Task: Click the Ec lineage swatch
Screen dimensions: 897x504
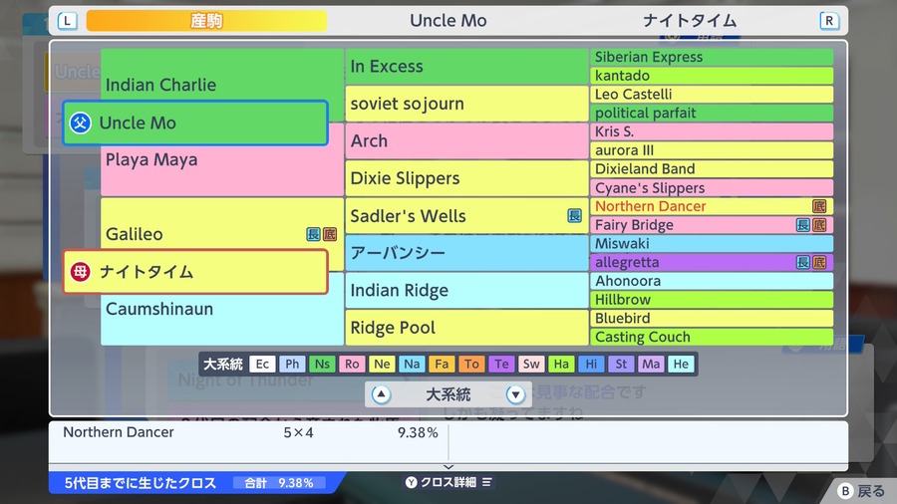Action: (262, 364)
